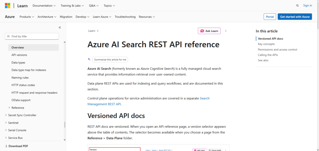Click the Microsoft logo

pyautogui.click(x=7, y=6)
